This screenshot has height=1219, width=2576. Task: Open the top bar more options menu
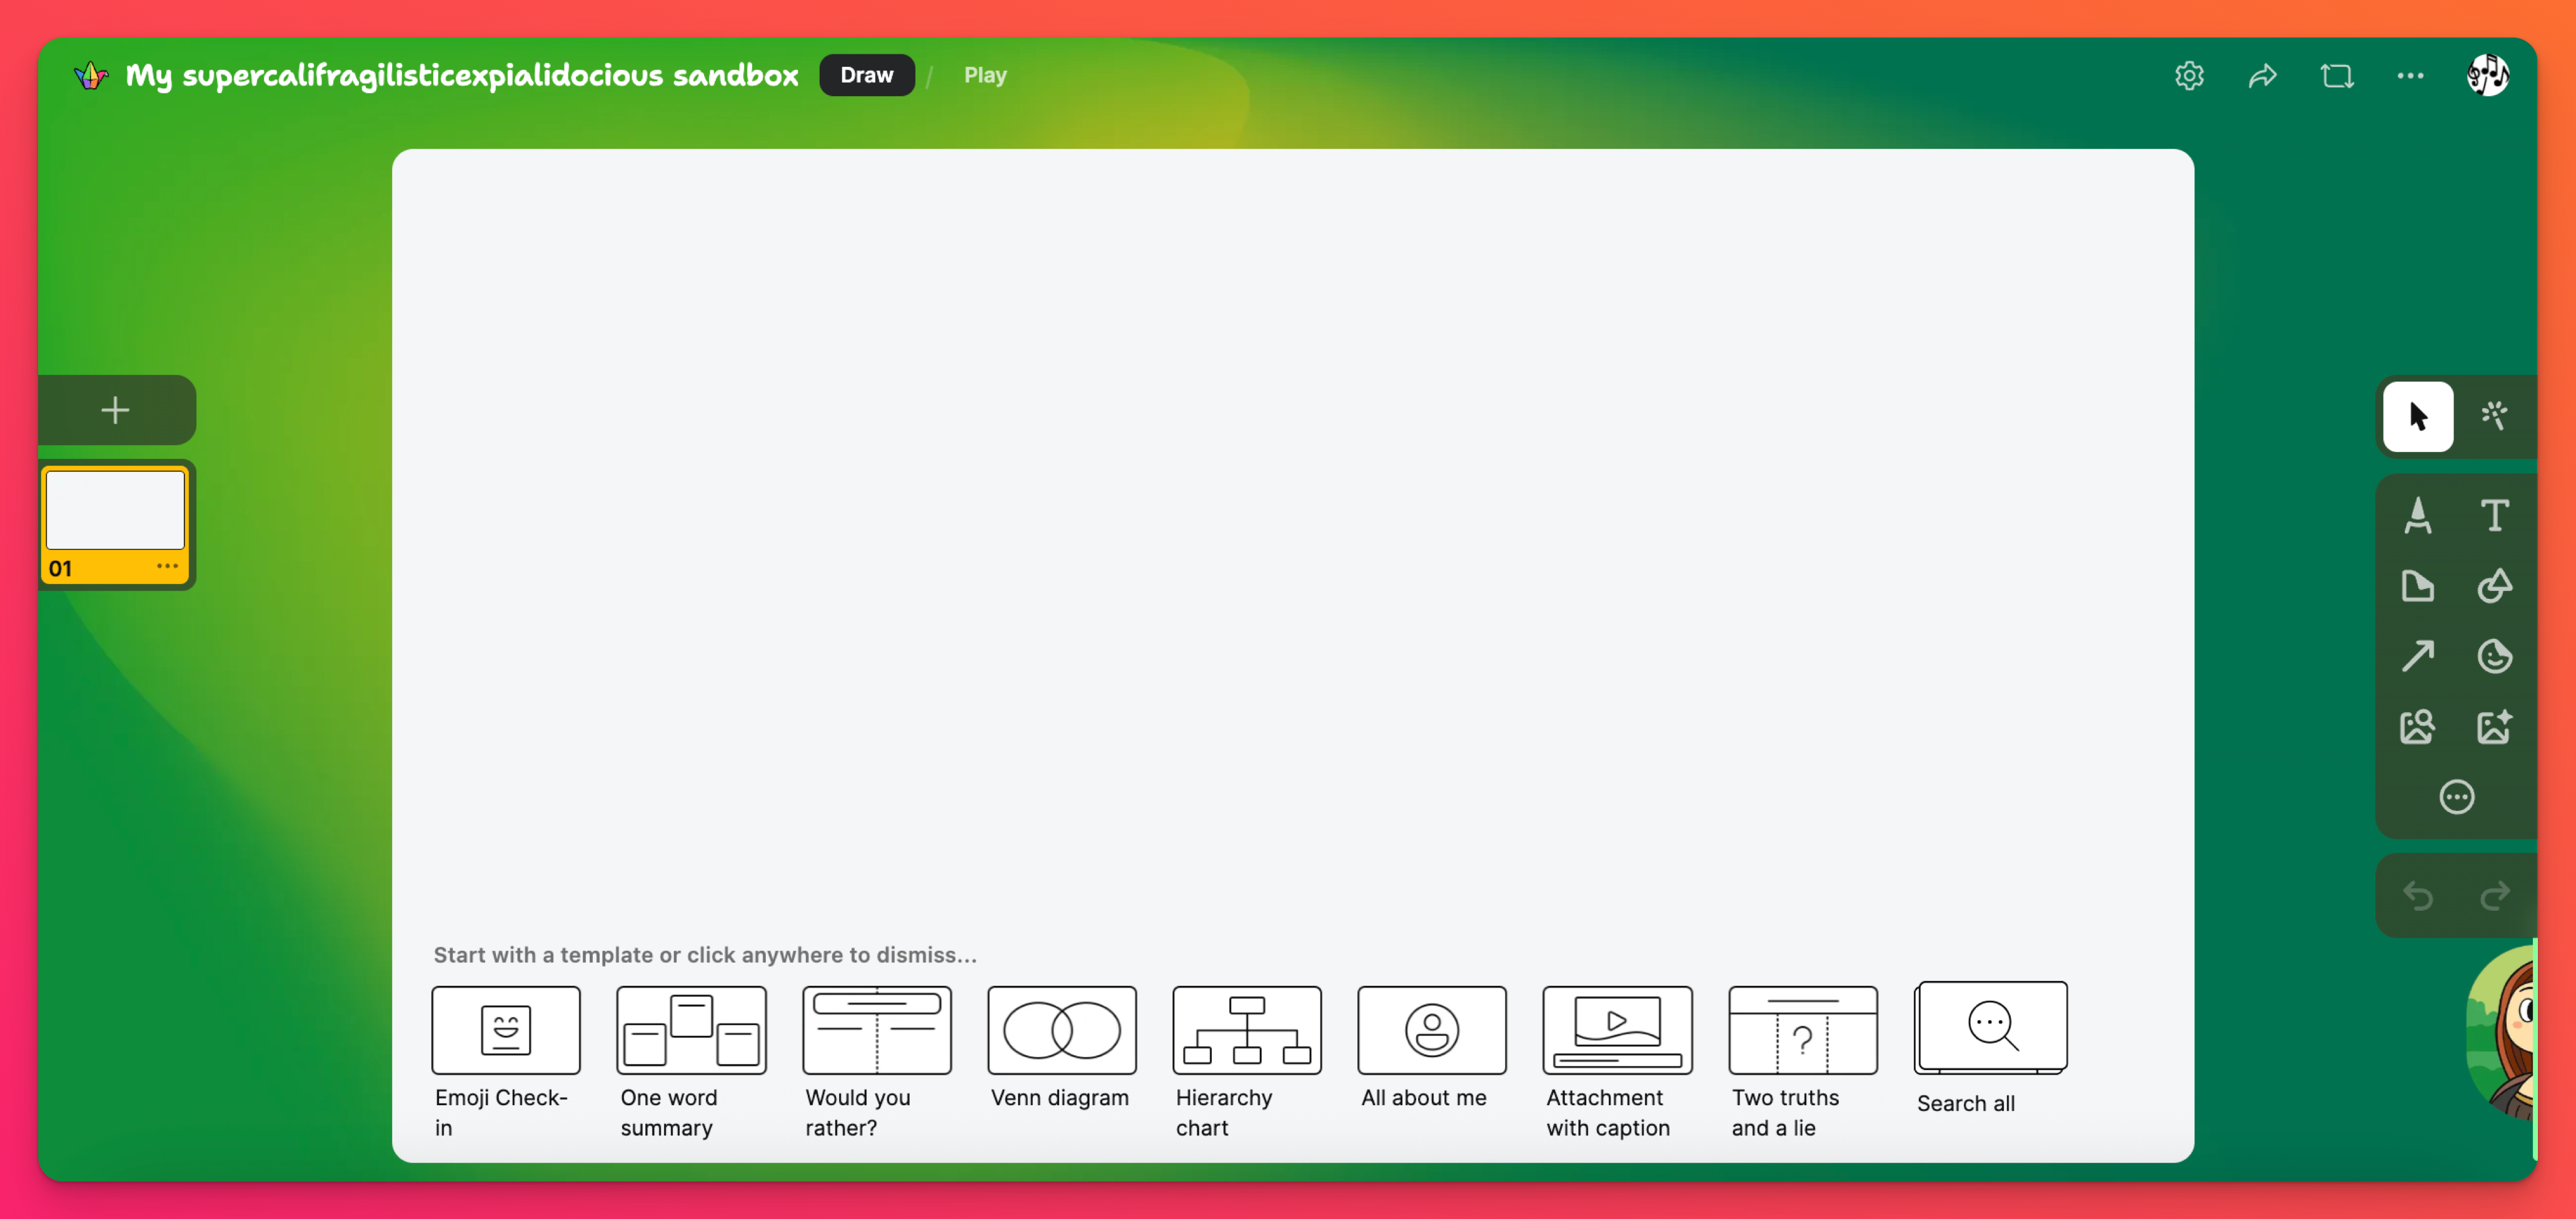pos(2410,76)
